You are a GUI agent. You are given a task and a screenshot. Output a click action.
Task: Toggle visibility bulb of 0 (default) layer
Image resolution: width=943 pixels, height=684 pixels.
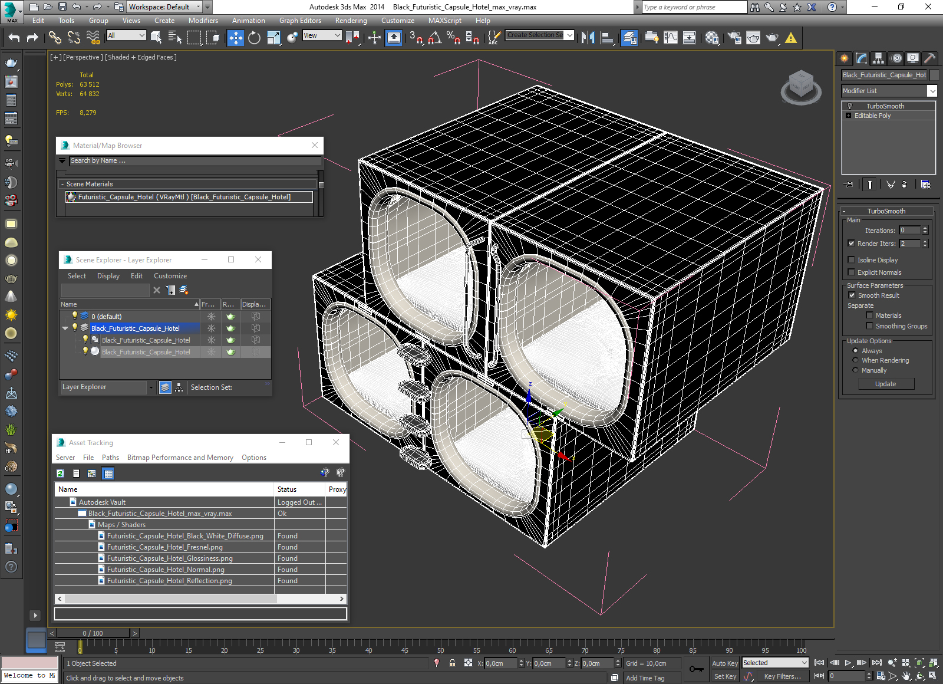(x=75, y=316)
